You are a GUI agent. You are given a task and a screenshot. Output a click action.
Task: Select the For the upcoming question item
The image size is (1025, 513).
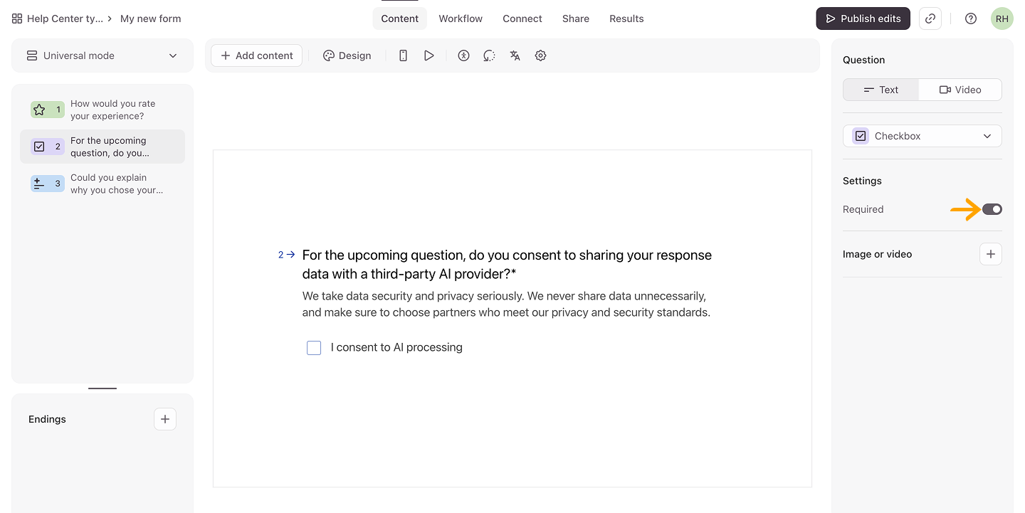tap(102, 147)
